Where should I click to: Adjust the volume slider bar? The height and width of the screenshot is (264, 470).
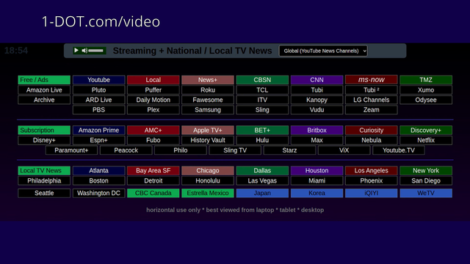[x=95, y=51]
